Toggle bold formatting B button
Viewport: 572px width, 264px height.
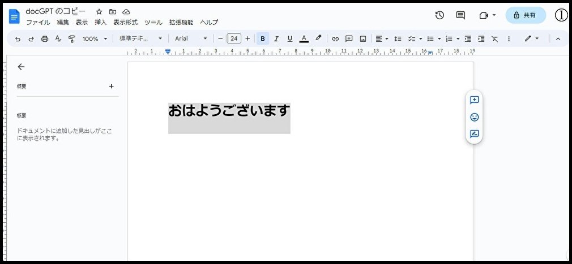(263, 38)
